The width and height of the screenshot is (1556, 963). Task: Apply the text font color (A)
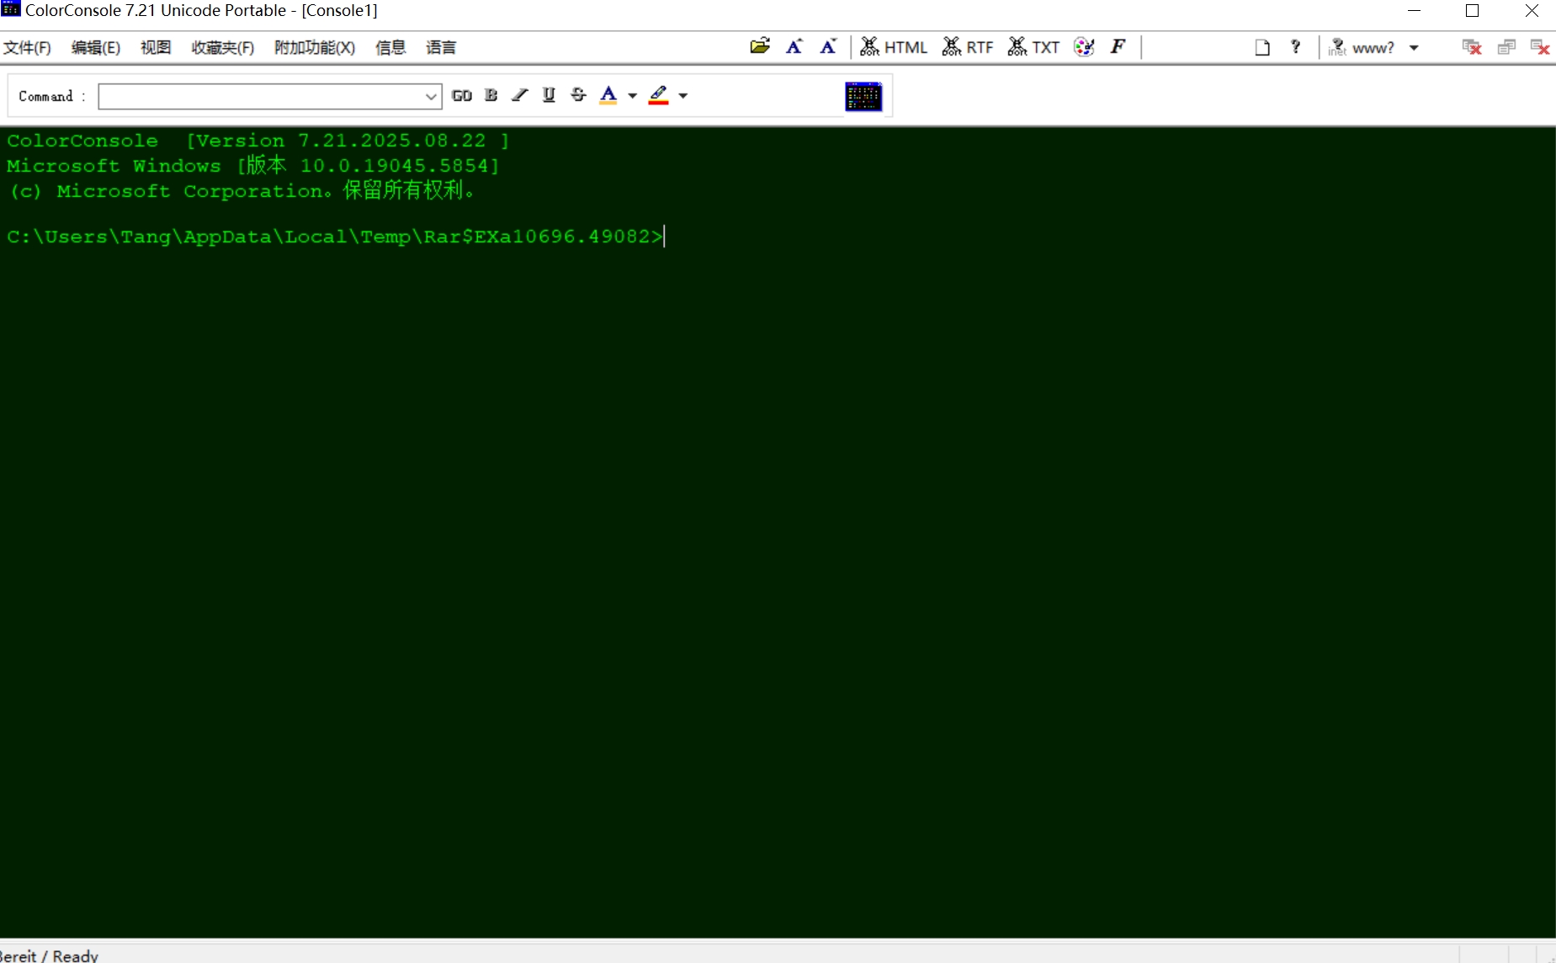608,95
